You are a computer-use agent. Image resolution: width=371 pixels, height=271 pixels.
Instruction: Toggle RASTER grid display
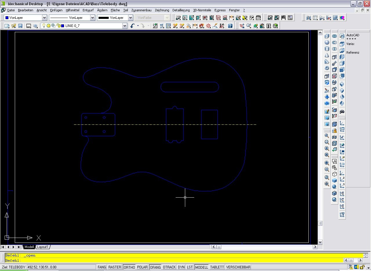(x=115, y=267)
